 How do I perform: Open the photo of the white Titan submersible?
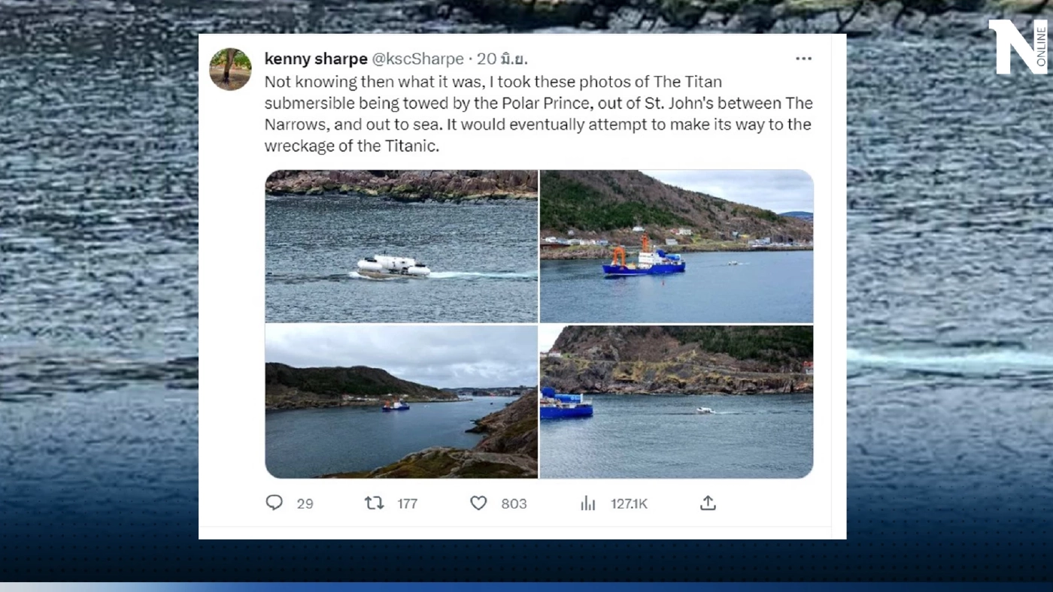tap(402, 246)
